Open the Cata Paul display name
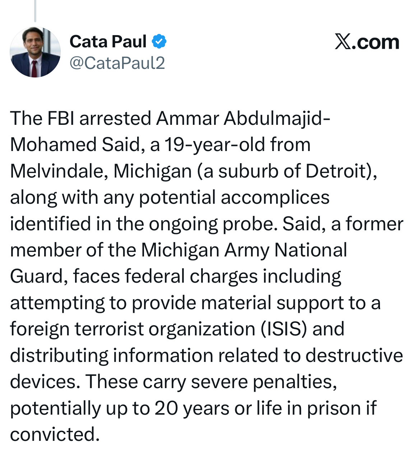The width and height of the screenshot is (413, 462). point(108,42)
